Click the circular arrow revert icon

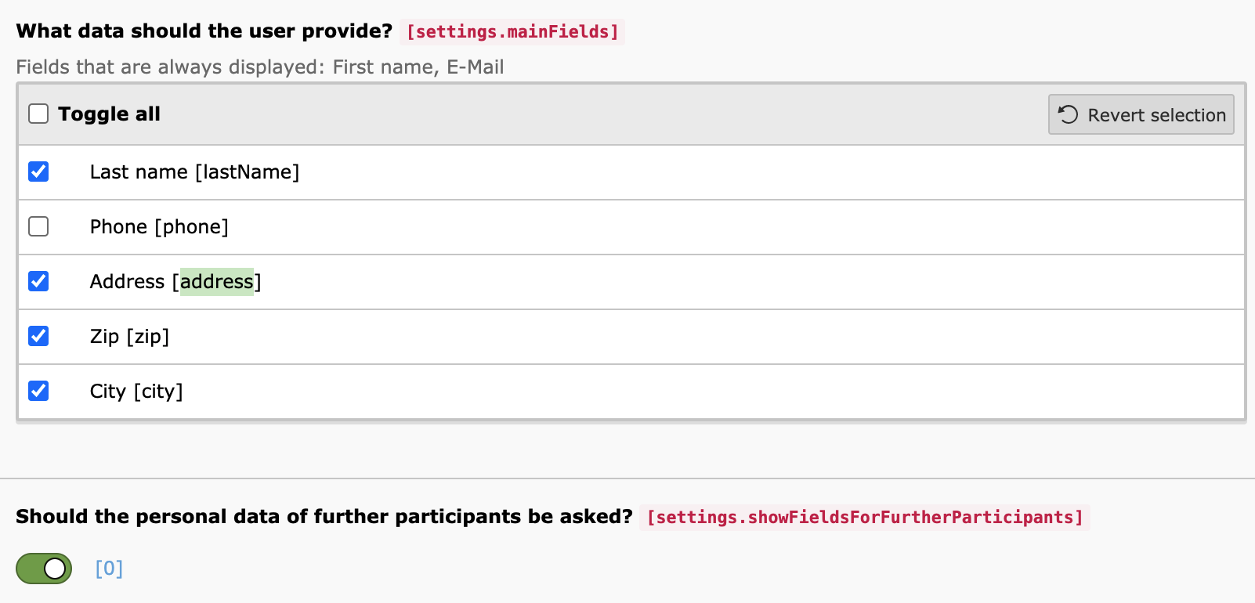(1069, 114)
